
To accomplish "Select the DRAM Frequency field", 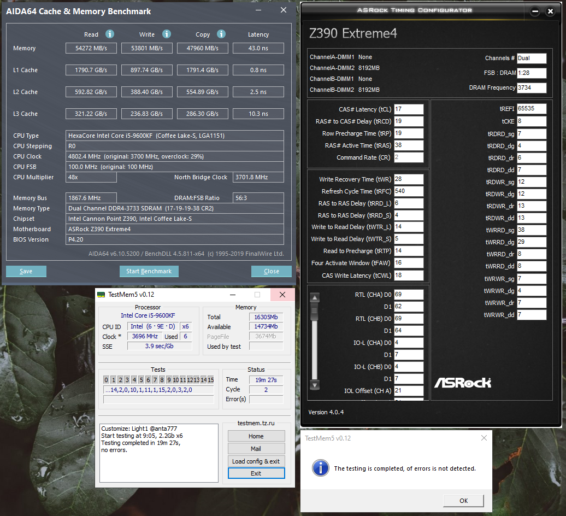I will point(532,88).
